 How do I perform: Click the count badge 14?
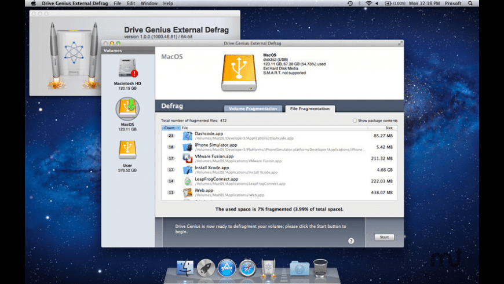(171, 181)
